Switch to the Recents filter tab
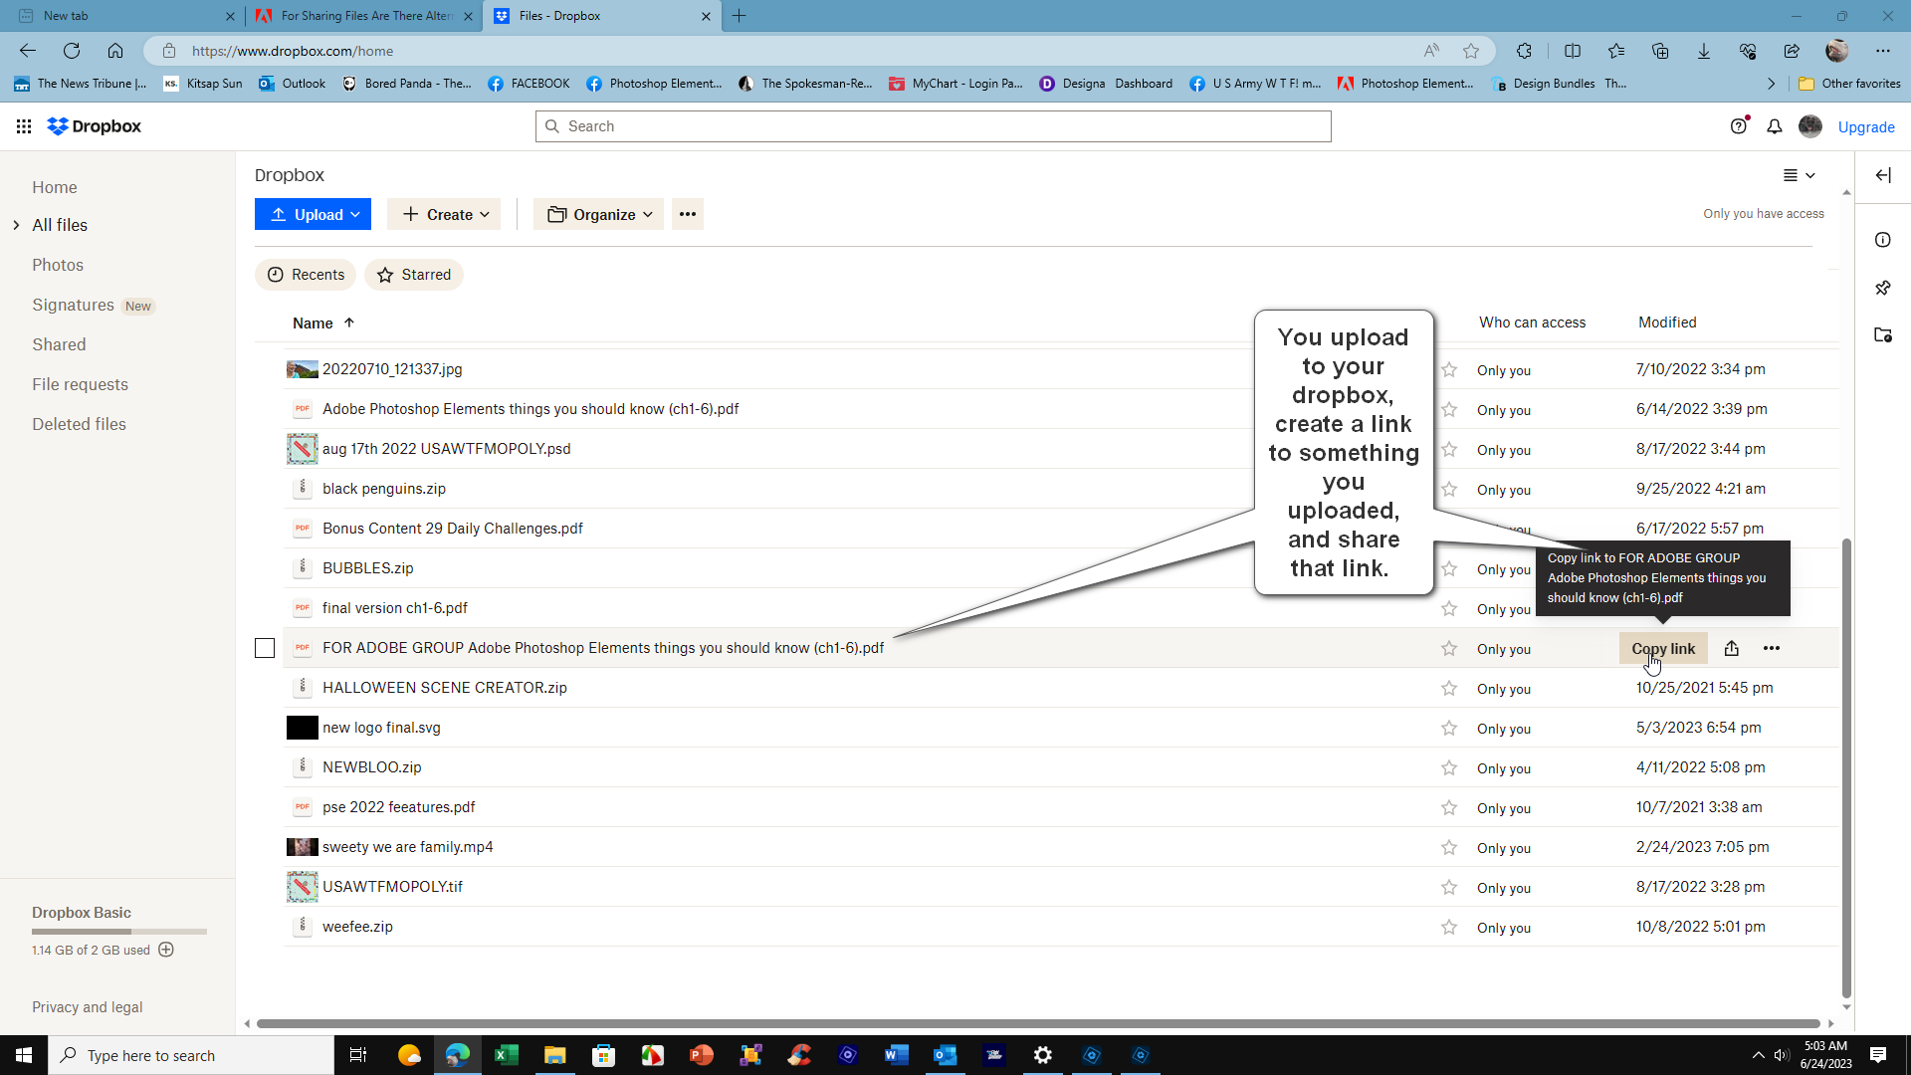This screenshot has height=1075, width=1911. 305,275
